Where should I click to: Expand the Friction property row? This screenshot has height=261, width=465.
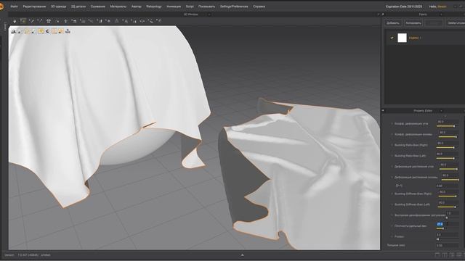click(392, 236)
